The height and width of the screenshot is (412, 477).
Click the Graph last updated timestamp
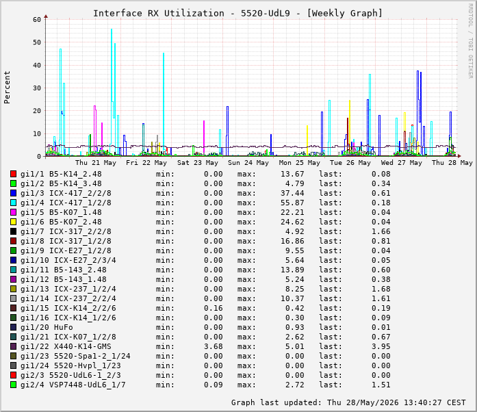(348, 402)
